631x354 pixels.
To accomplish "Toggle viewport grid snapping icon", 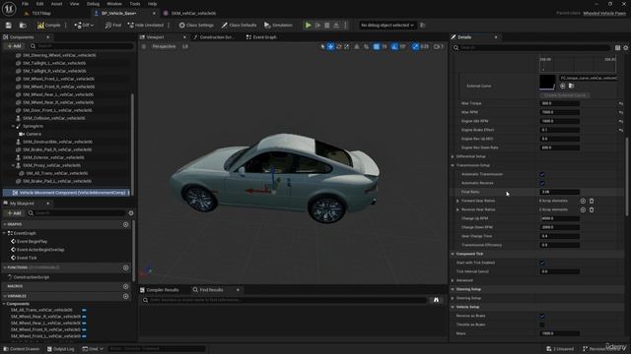I will tap(377, 46).
